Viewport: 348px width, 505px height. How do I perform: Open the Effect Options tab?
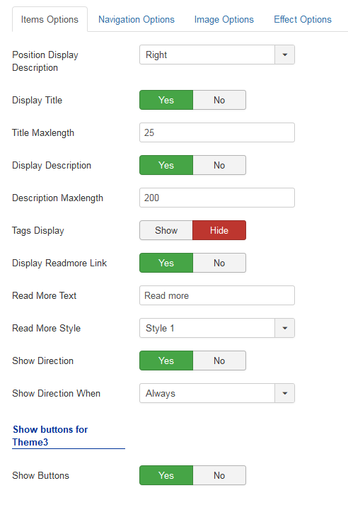click(302, 20)
